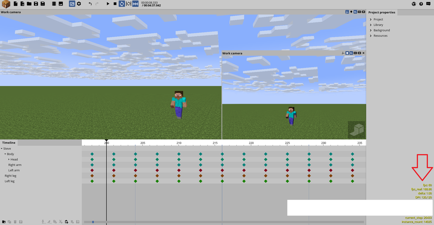Image resolution: width=434 pixels, height=225 pixels.
Task: Click the save timelines floppy icon at bottom
Action: point(21,222)
